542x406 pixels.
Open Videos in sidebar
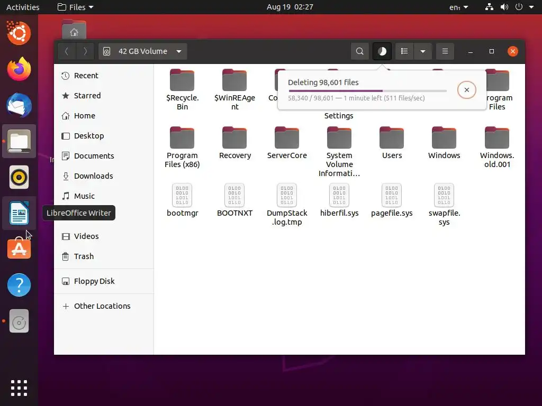[x=104, y=236]
